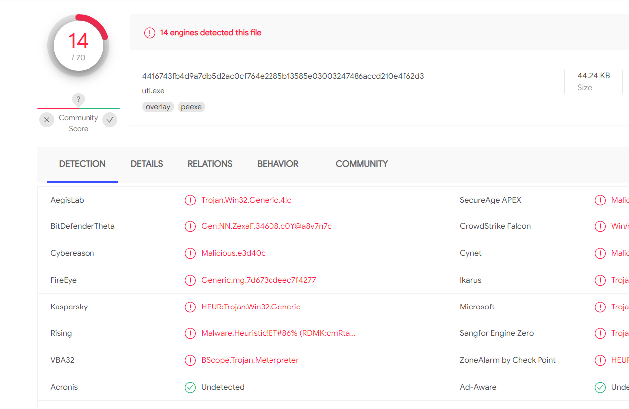The width and height of the screenshot is (629, 409).
Task: Click the HEUR:Trojan.Win32.Generic result
Action: tap(251, 307)
